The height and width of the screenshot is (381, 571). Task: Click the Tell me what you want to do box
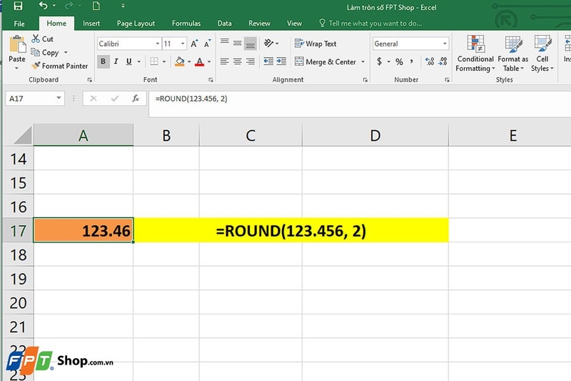(370, 24)
